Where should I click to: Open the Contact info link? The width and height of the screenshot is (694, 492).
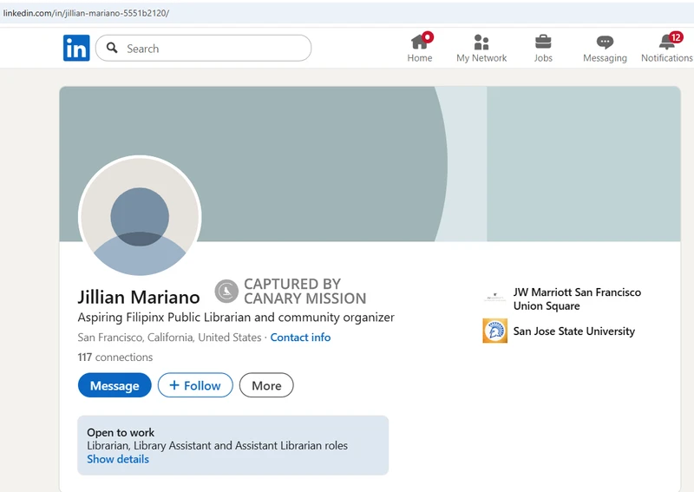point(300,337)
